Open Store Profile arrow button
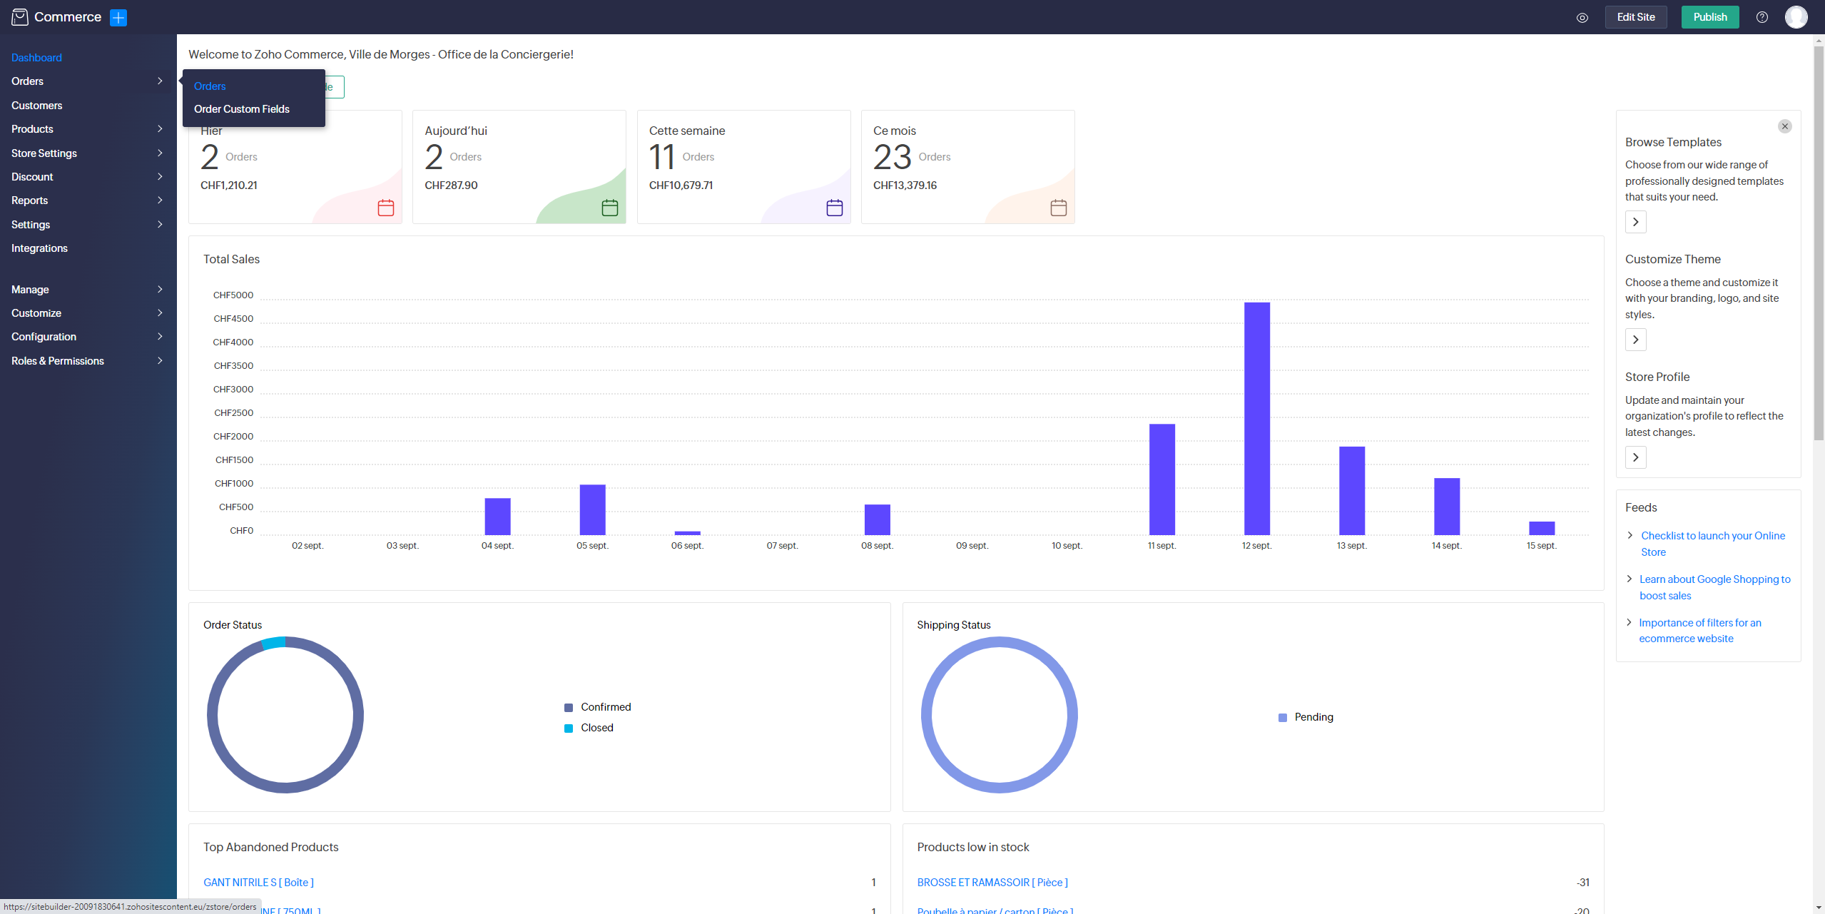Image resolution: width=1825 pixels, height=914 pixels. 1635,457
